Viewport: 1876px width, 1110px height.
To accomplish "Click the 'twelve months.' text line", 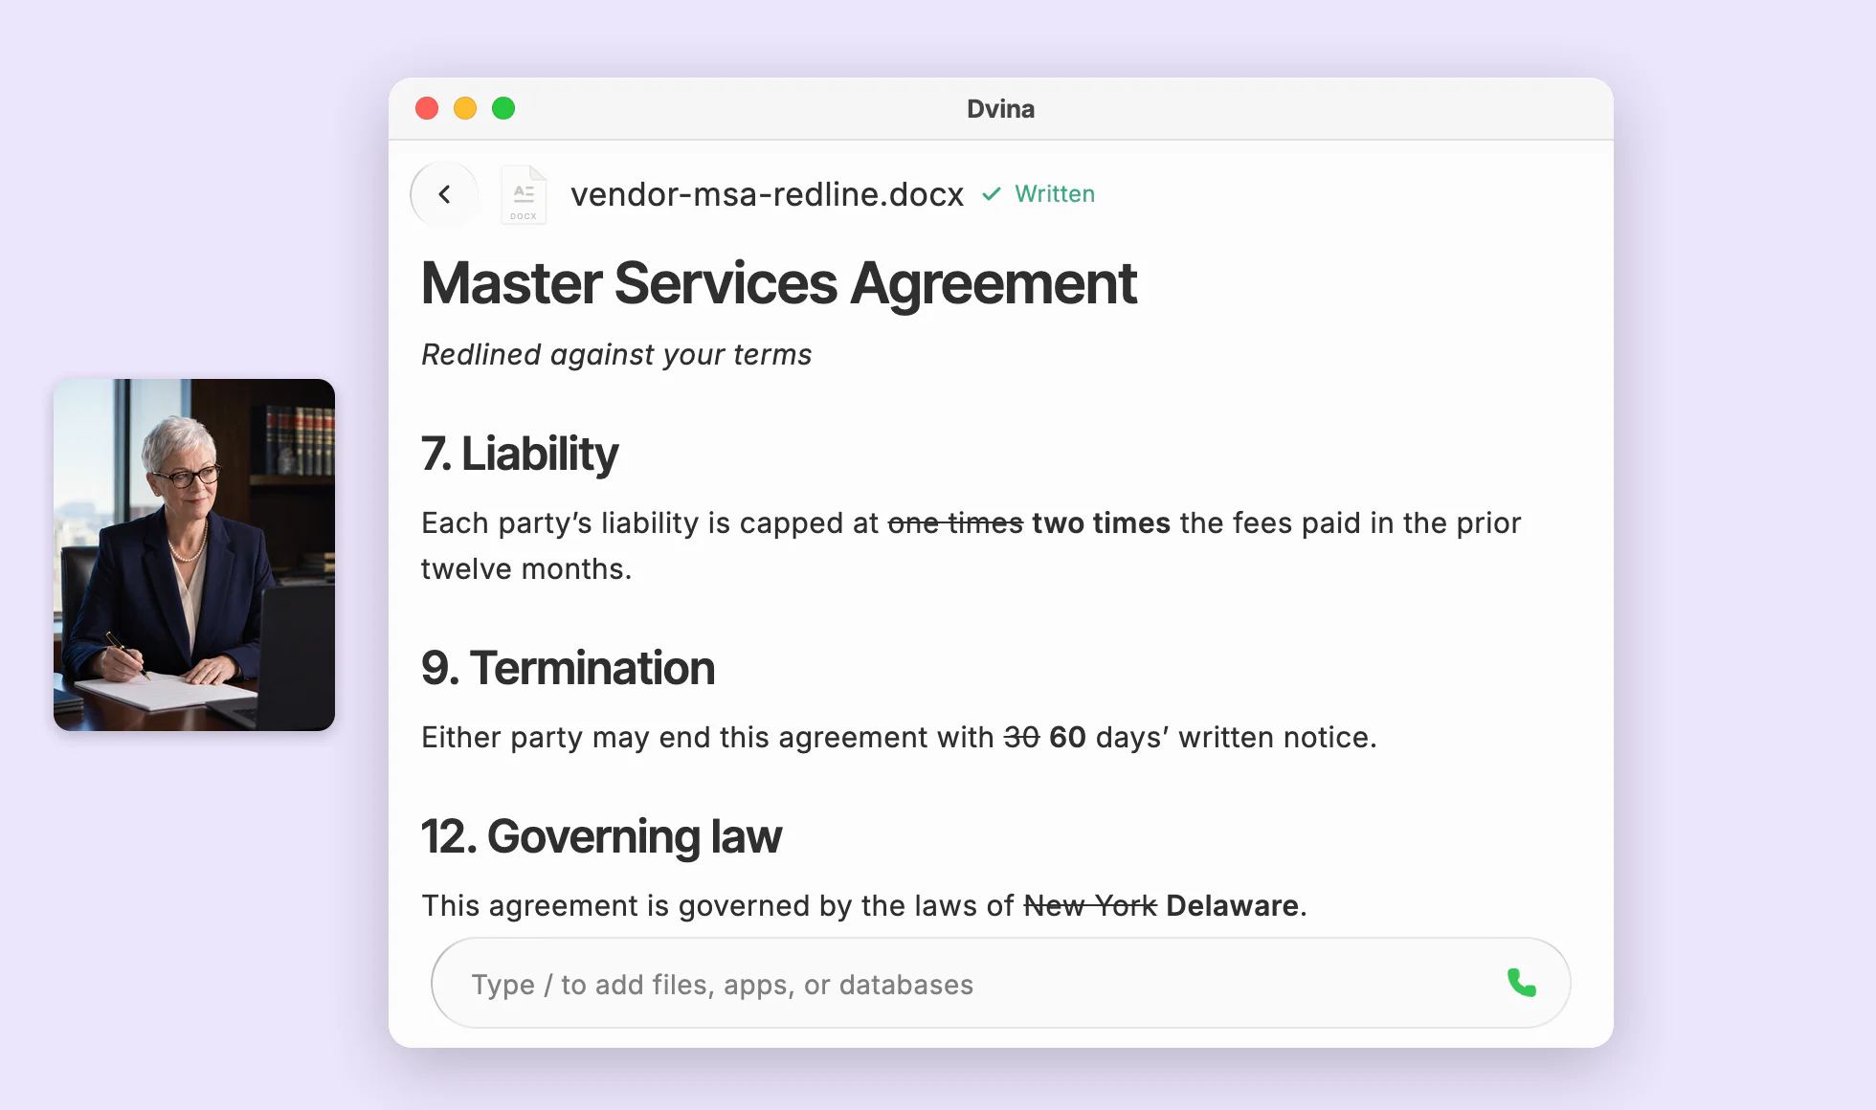I will (526, 569).
